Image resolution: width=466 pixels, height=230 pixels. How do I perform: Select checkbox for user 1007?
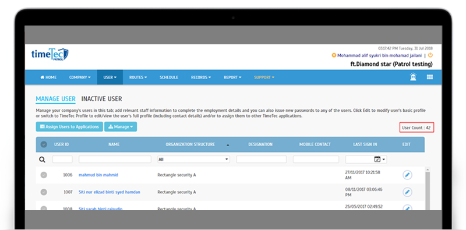[x=44, y=192]
